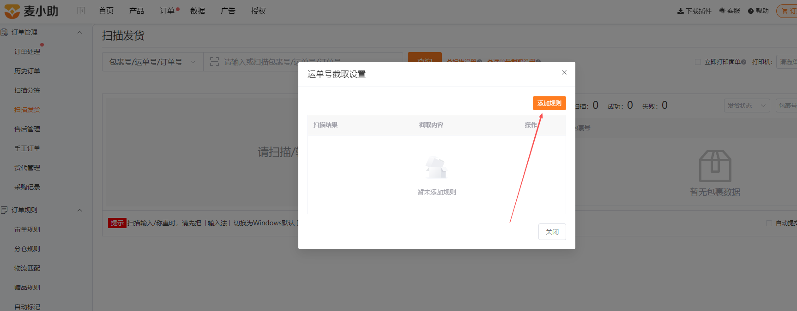Viewport: 797px width, 311px height.
Task: Click the red 提示 label
Action: point(117,223)
